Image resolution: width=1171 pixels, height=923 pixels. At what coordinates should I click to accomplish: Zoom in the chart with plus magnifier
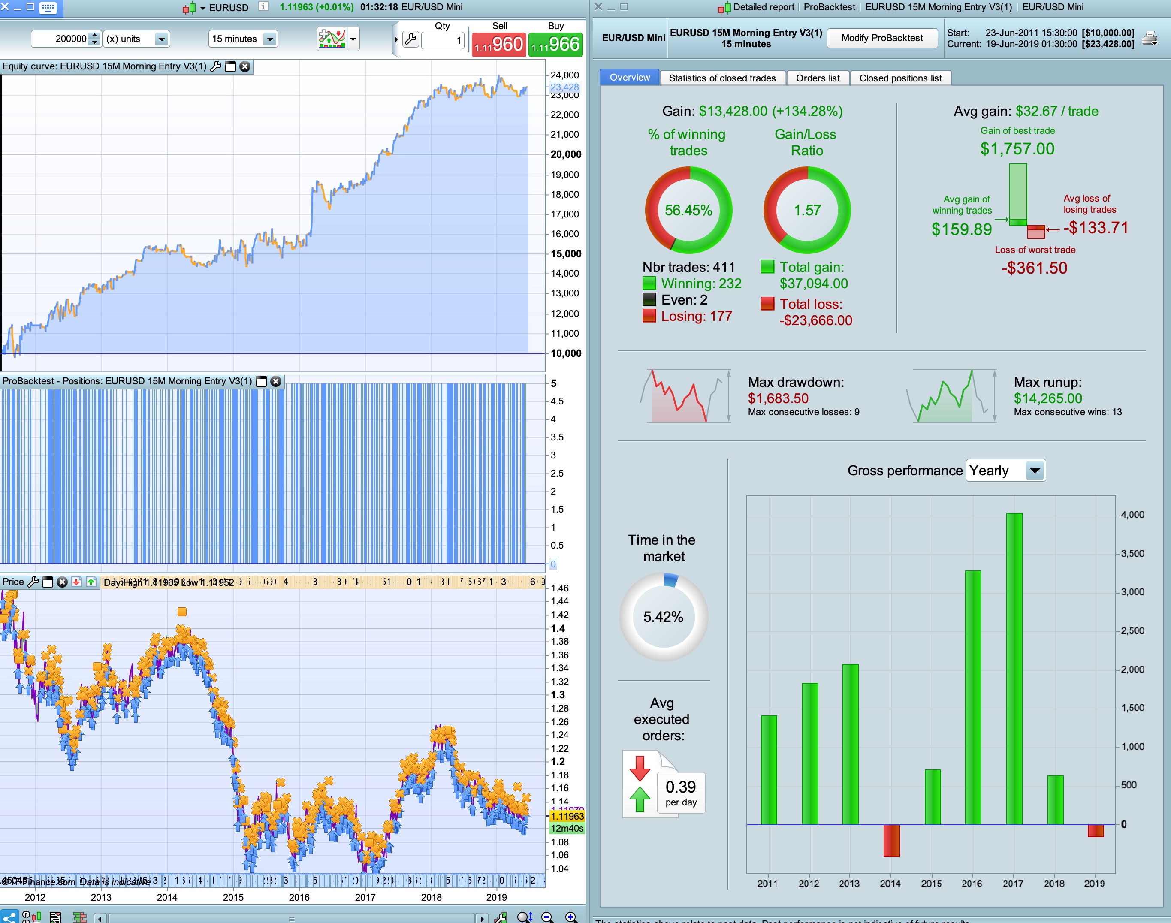click(x=570, y=917)
